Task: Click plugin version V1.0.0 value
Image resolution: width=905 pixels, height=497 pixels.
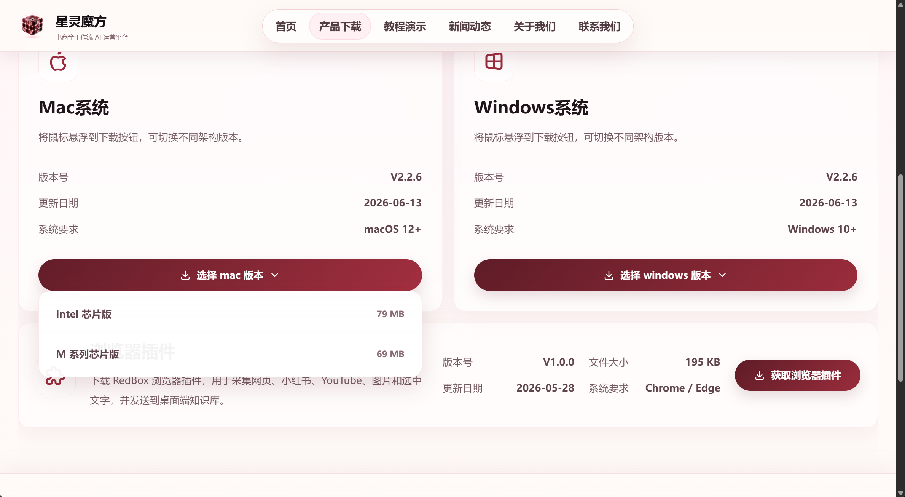Action: click(x=558, y=362)
